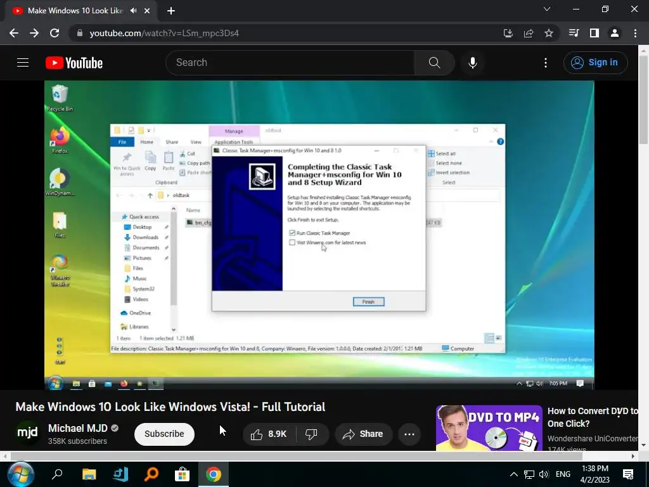Image resolution: width=649 pixels, height=487 pixels.
Task: Show hidden system tray icons
Action: [x=513, y=474]
